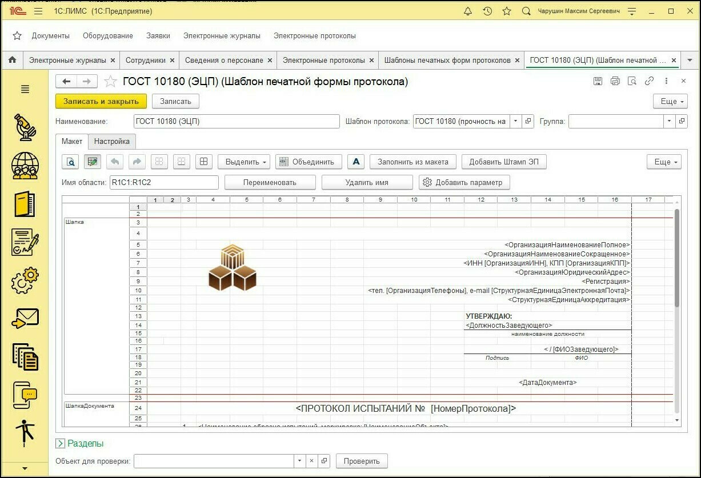The image size is (701, 478).
Task: Click the Записать button
Action: (175, 101)
